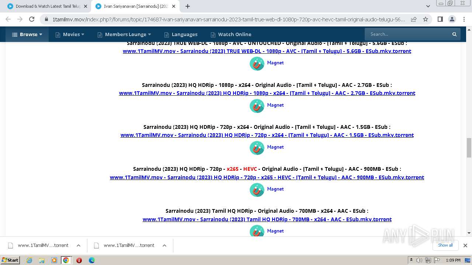The width and height of the screenshot is (472, 265).
Task: Open Internet Explorer from taskbar
Action: (x=29, y=260)
